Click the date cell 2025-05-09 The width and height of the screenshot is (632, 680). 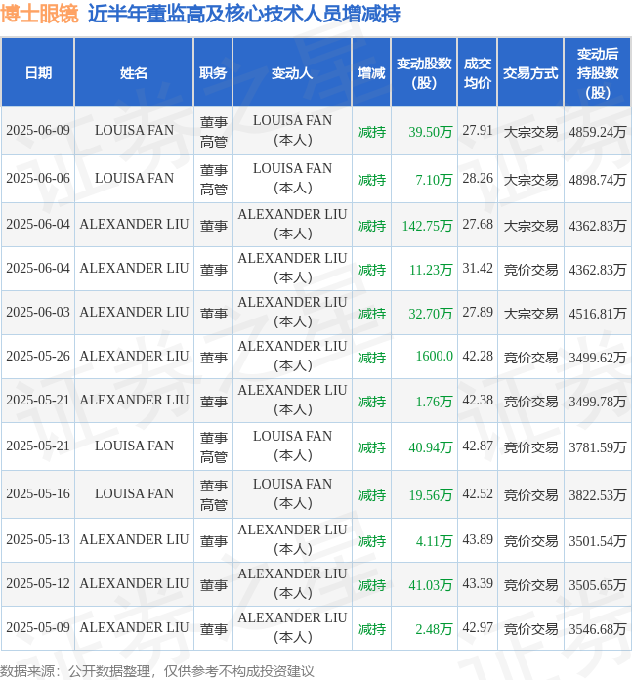click(38, 627)
